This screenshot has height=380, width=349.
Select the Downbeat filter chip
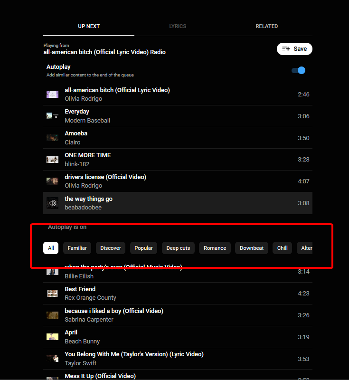252,248
